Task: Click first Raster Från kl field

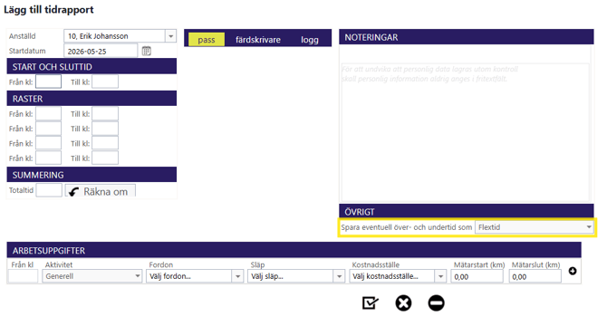Action: click(x=48, y=114)
